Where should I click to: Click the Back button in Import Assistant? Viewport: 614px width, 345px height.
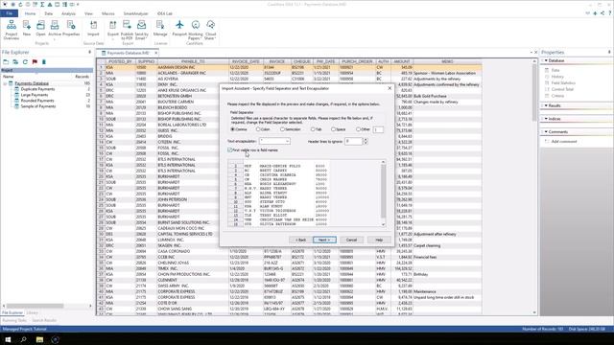click(x=300, y=240)
